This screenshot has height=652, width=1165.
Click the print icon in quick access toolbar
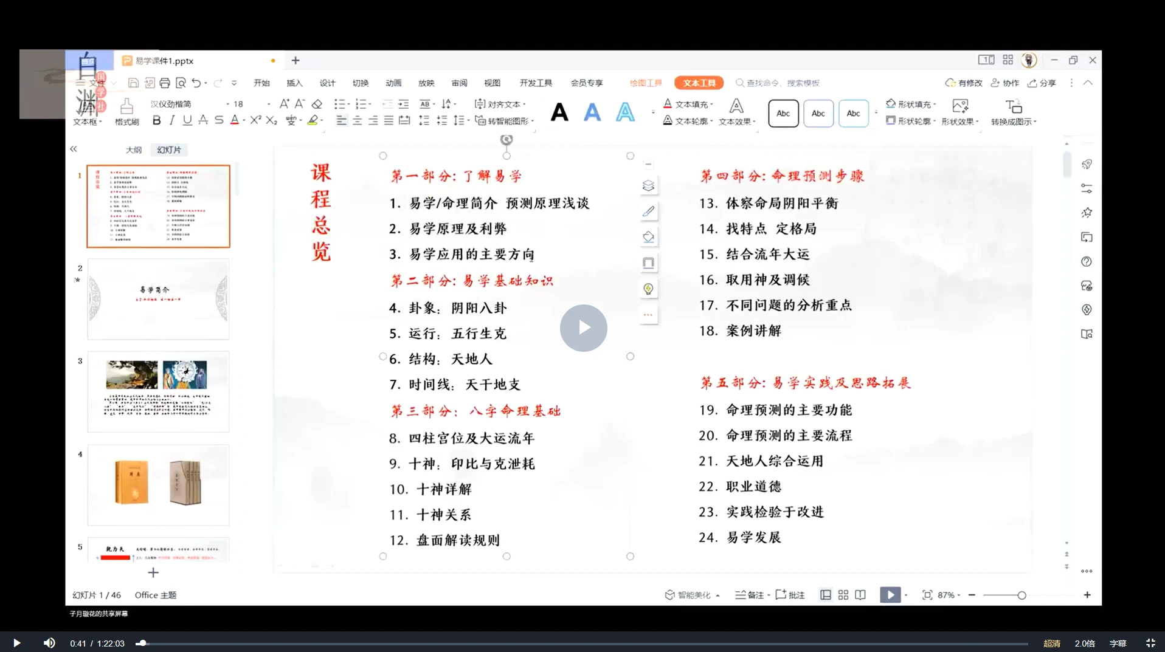(165, 83)
